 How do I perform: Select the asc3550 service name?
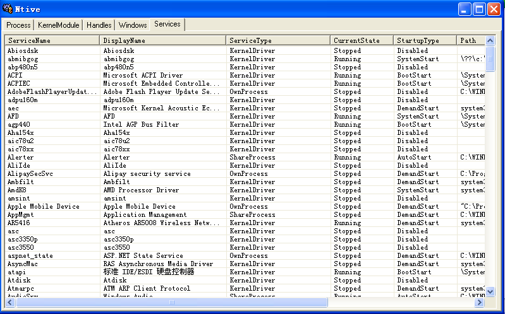click(21, 247)
